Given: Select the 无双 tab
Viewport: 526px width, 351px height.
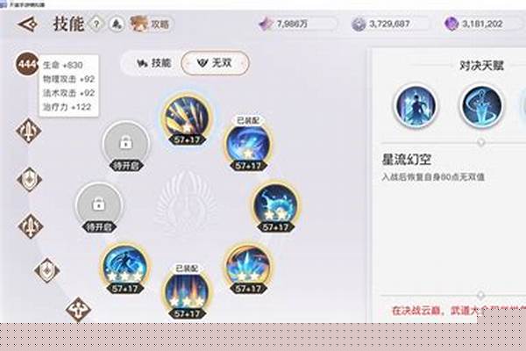Looking at the screenshot, I should tap(215, 63).
